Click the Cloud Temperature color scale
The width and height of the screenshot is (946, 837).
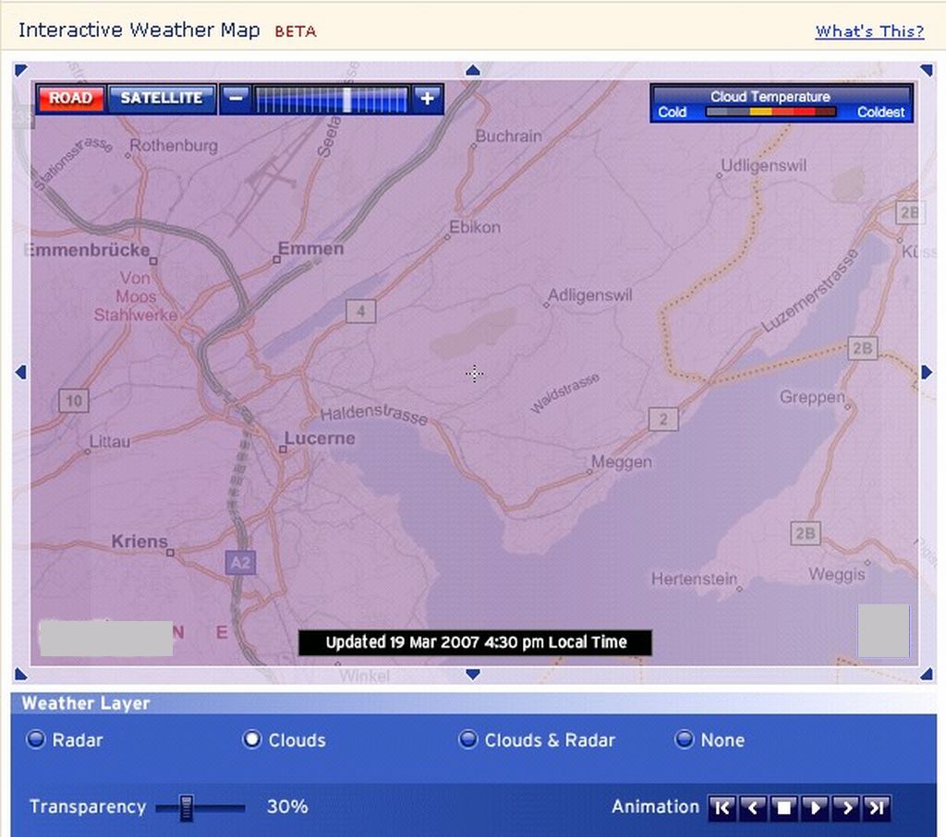pos(770,112)
